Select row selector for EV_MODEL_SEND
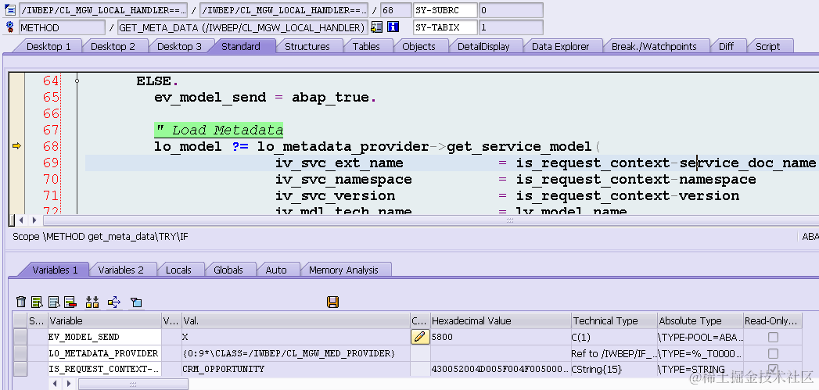Image resolution: width=819 pixels, height=390 pixels. (20, 338)
